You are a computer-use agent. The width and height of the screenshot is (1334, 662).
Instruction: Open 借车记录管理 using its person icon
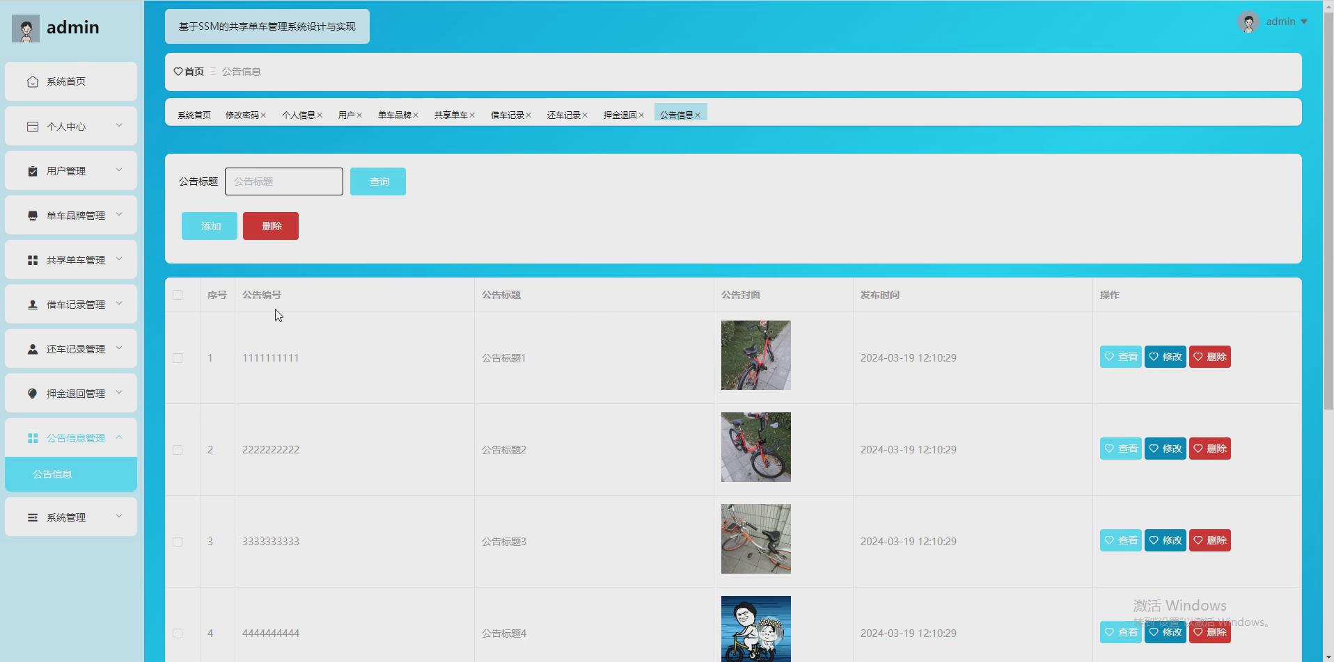[x=32, y=304]
